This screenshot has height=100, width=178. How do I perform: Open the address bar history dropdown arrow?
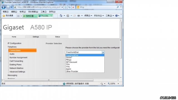coord(62,7)
